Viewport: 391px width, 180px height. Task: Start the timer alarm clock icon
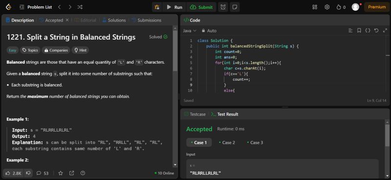pos(223,7)
